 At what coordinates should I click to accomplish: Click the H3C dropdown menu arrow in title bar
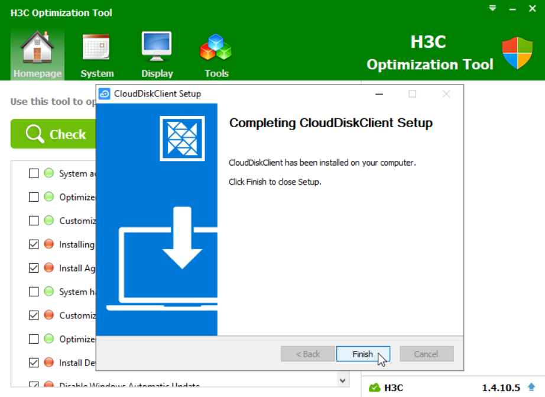tap(492, 8)
